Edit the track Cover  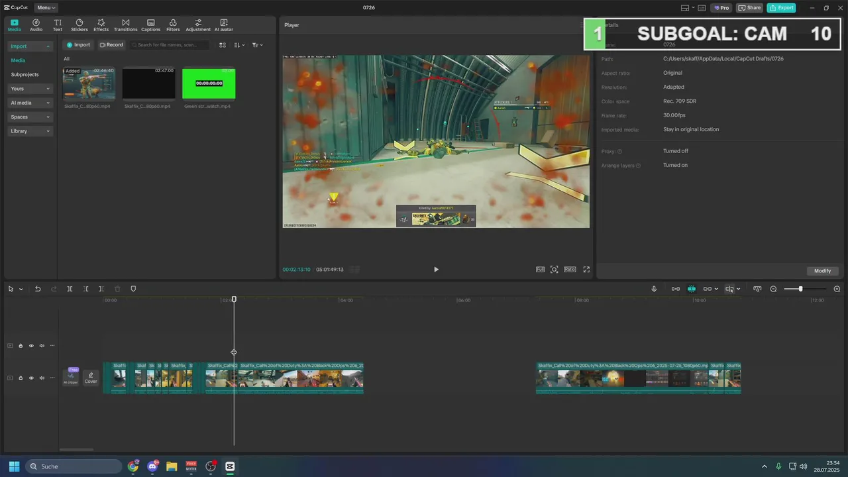tap(91, 378)
